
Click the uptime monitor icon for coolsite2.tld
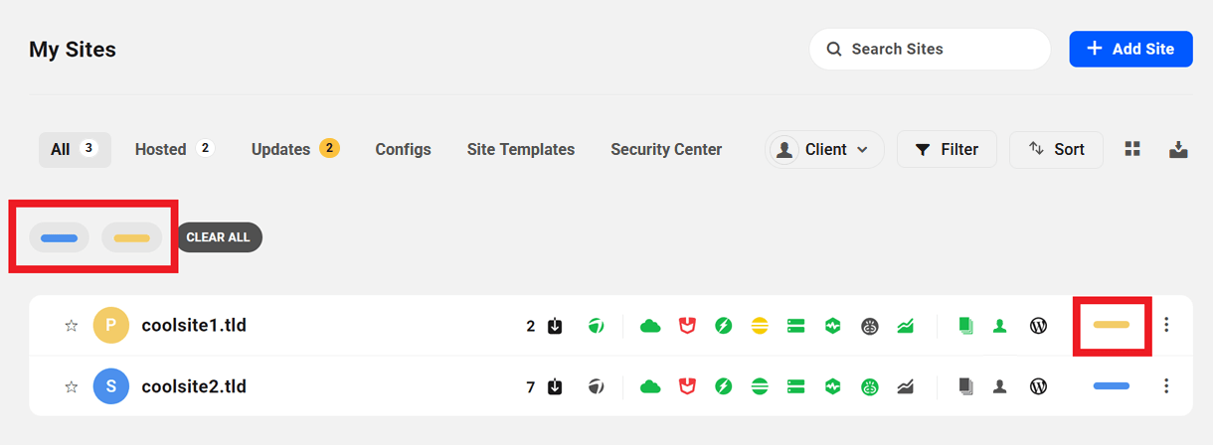coord(832,386)
